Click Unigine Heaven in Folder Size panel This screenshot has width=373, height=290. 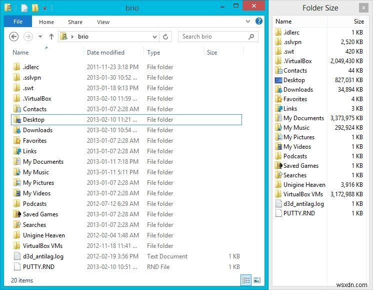(x=304, y=185)
